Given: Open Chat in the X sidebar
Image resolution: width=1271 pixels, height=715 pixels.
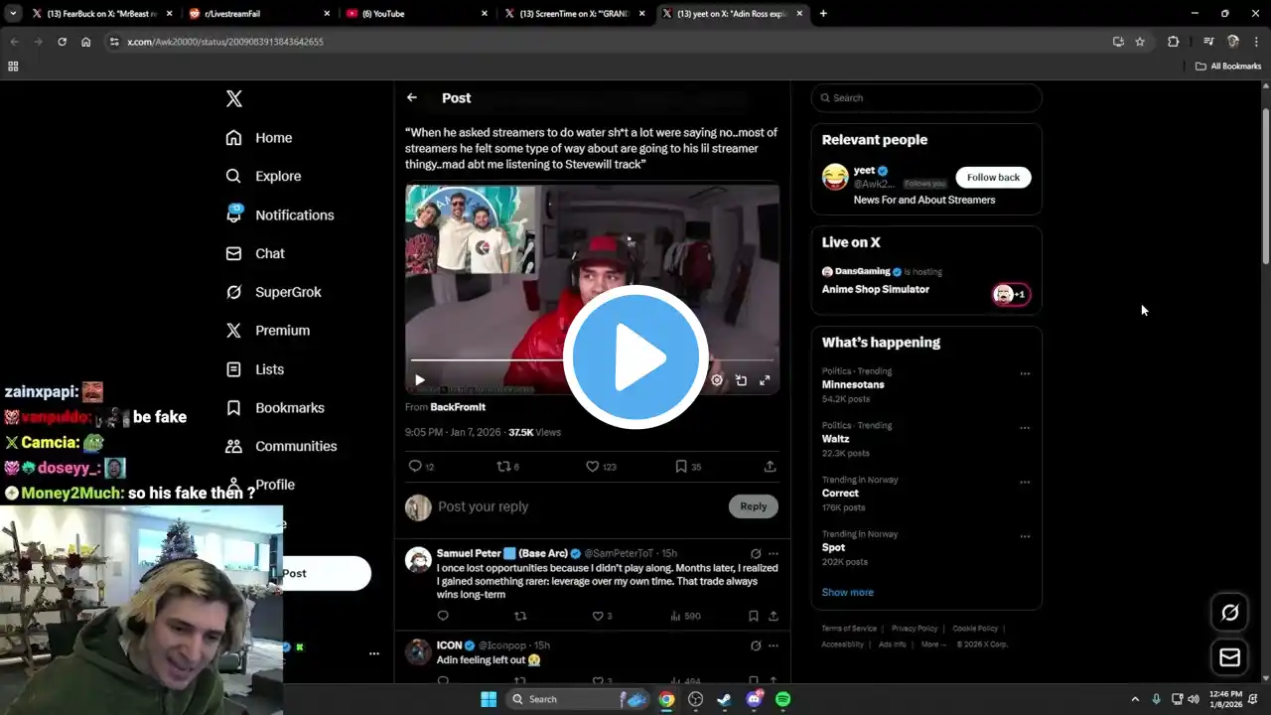Looking at the screenshot, I should (255, 253).
